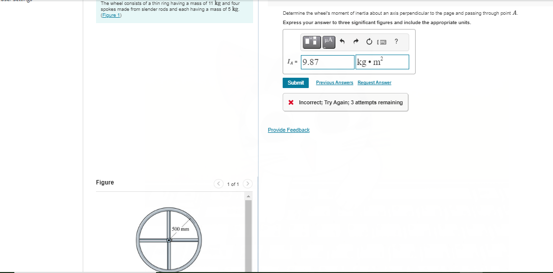Click the wheel figure image
553x273 pixels.
tap(169, 240)
